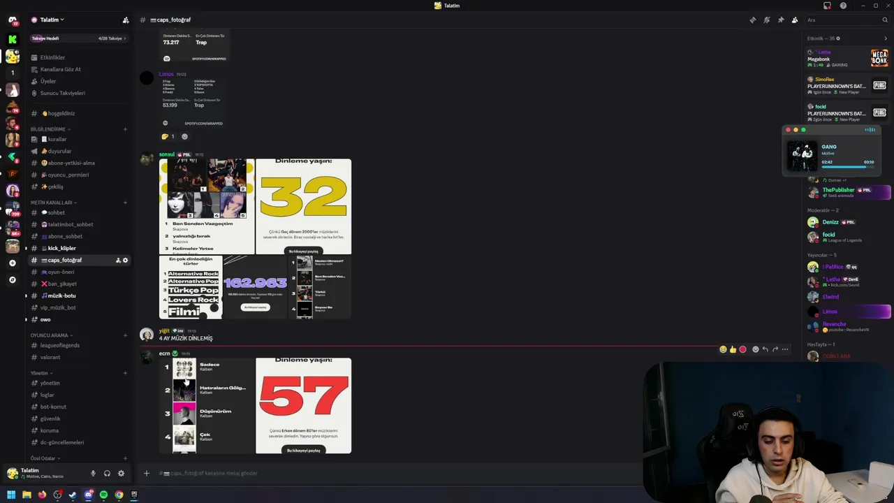Open Lethe Megabonk activity card

coord(847,59)
